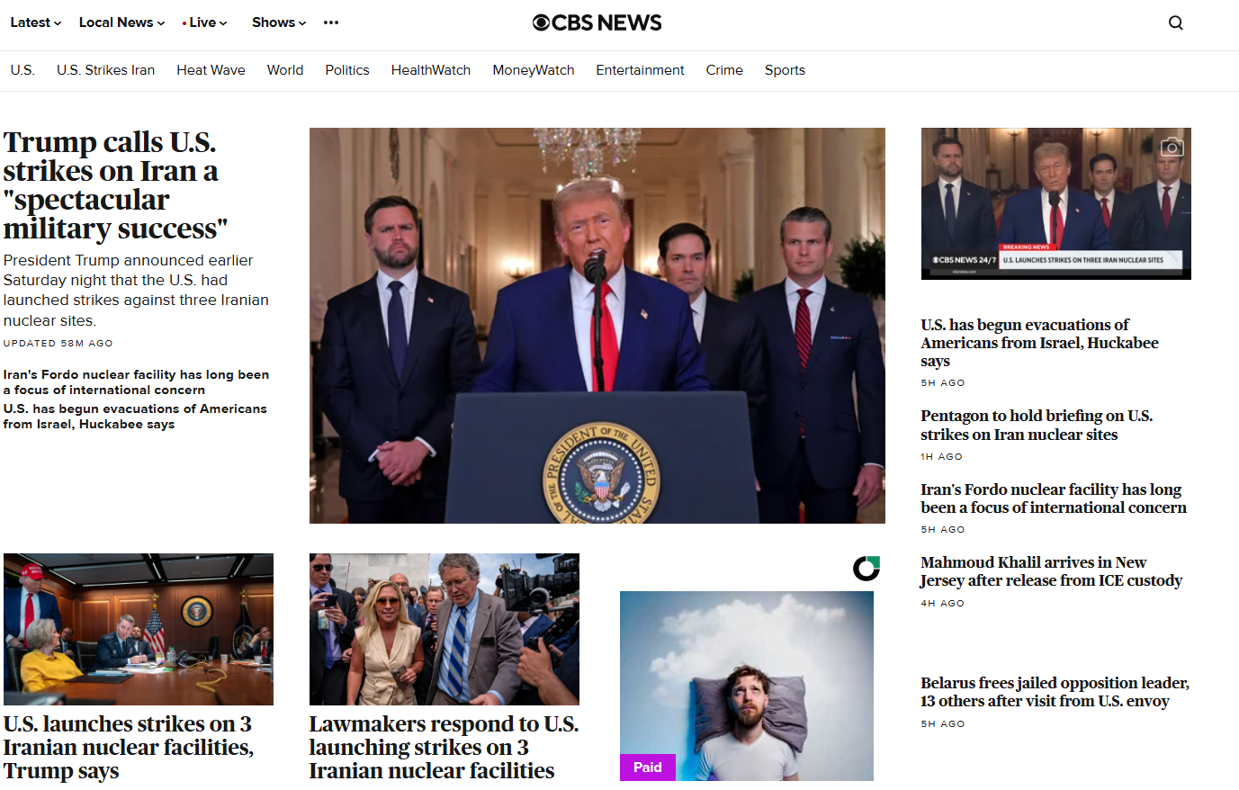The height and width of the screenshot is (790, 1239).
Task: Open left-column Fordo nuclear facility related link
Action: tap(136, 382)
